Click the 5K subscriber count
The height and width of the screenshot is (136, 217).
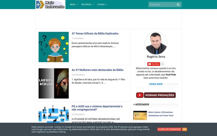pyautogui.click(x=162, y=64)
